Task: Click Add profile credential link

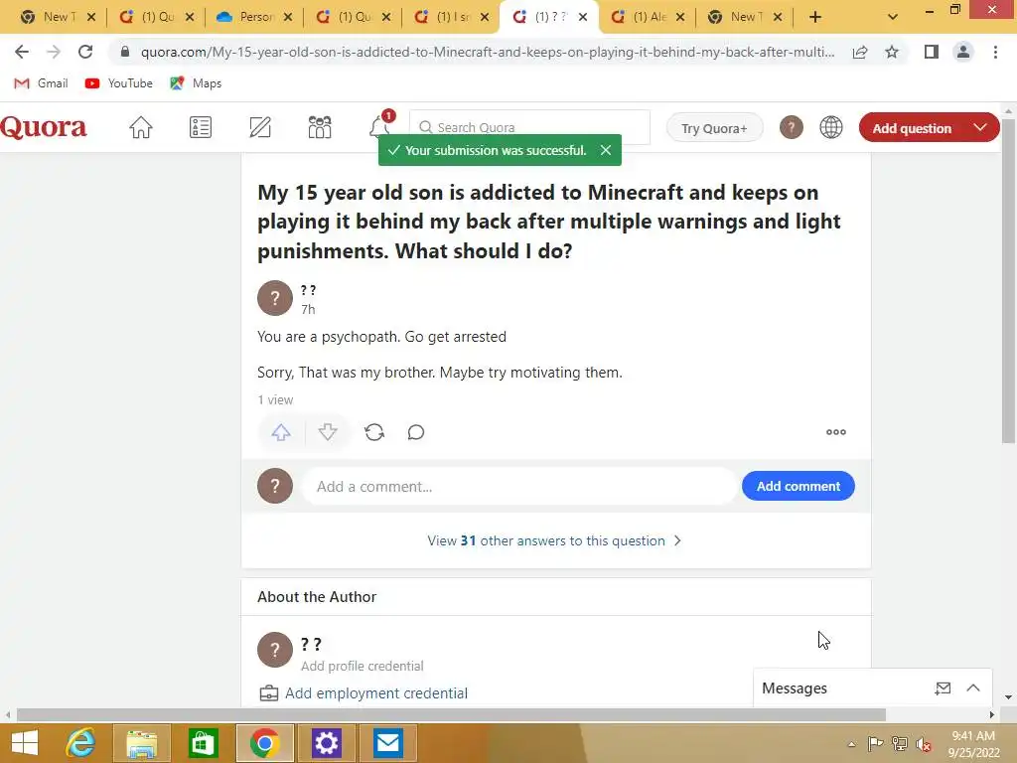Action: [362, 666]
